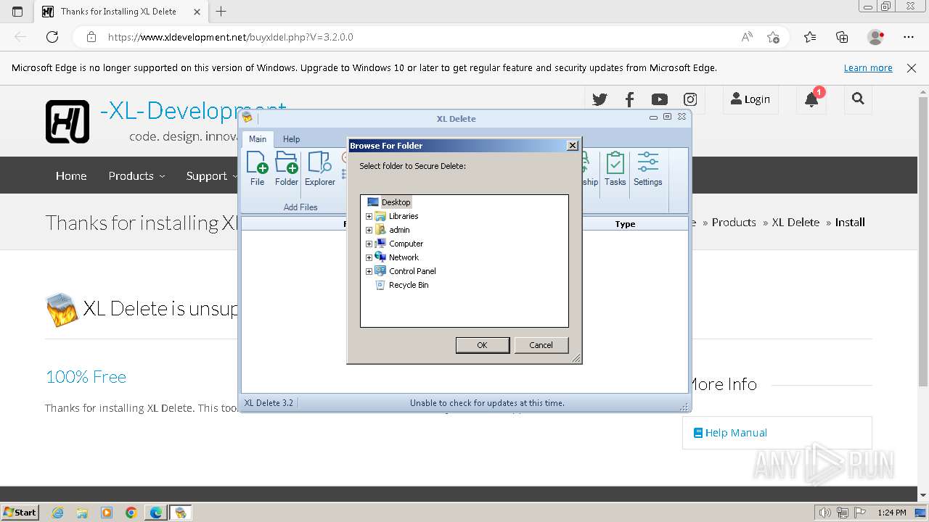Viewport: 929px width, 522px height.
Task: Dismiss the Edge unsupported notification bar
Action: 912,68
